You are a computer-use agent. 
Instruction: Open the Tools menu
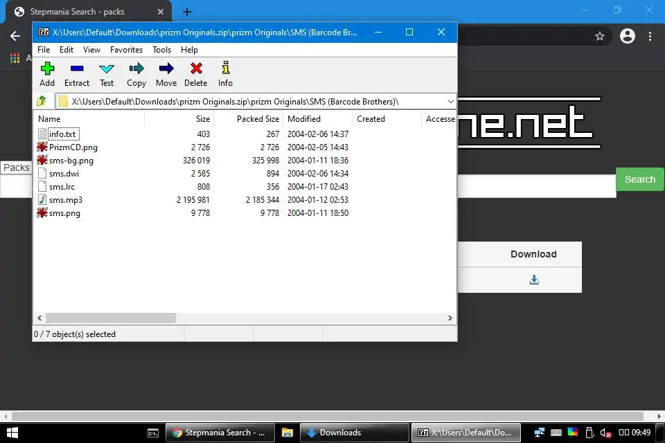click(161, 50)
